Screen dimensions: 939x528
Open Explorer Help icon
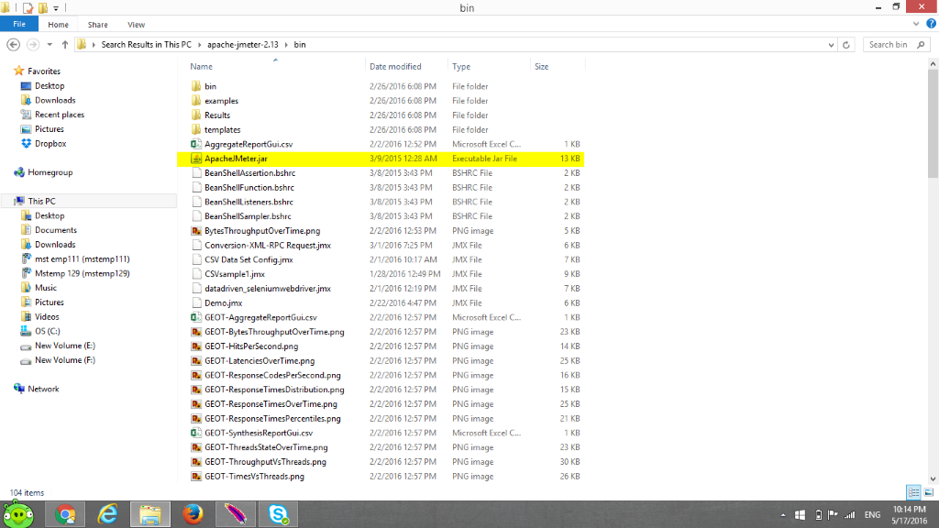932,24
